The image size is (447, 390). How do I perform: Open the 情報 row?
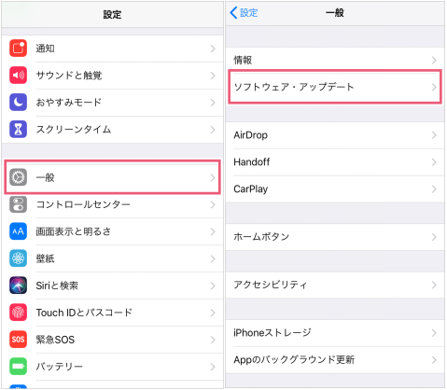[x=335, y=60]
